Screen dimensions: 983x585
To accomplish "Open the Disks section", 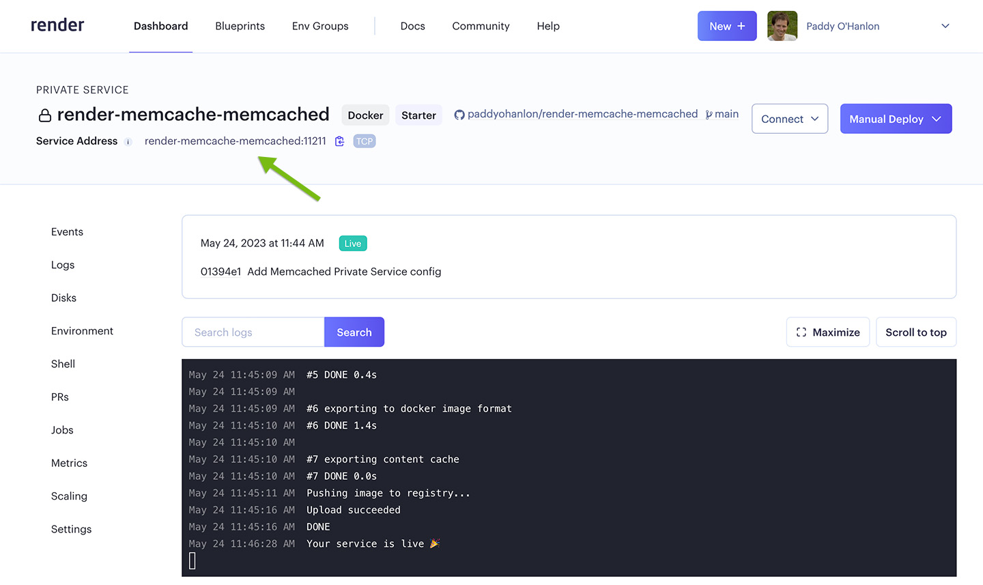I will click(x=63, y=298).
